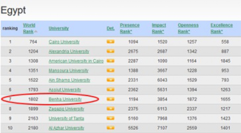Open details icon for Benha University row
The width and height of the screenshot is (241, 133).
[111, 99]
